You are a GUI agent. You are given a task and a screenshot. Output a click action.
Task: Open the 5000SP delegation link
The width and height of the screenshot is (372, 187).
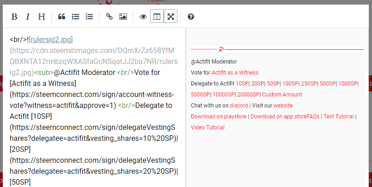(200, 95)
